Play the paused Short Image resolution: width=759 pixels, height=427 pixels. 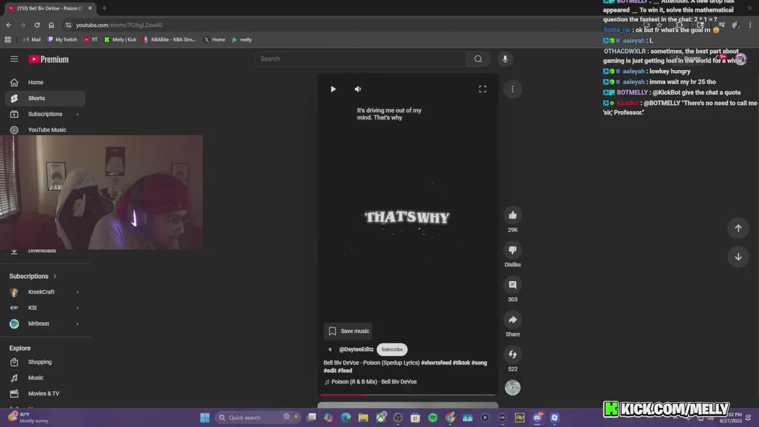pos(333,89)
